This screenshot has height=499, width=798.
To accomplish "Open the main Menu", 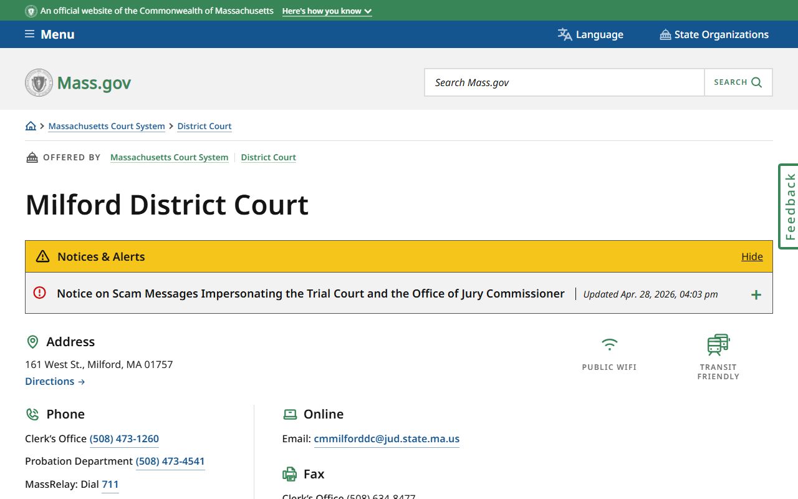I will point(50,34).
